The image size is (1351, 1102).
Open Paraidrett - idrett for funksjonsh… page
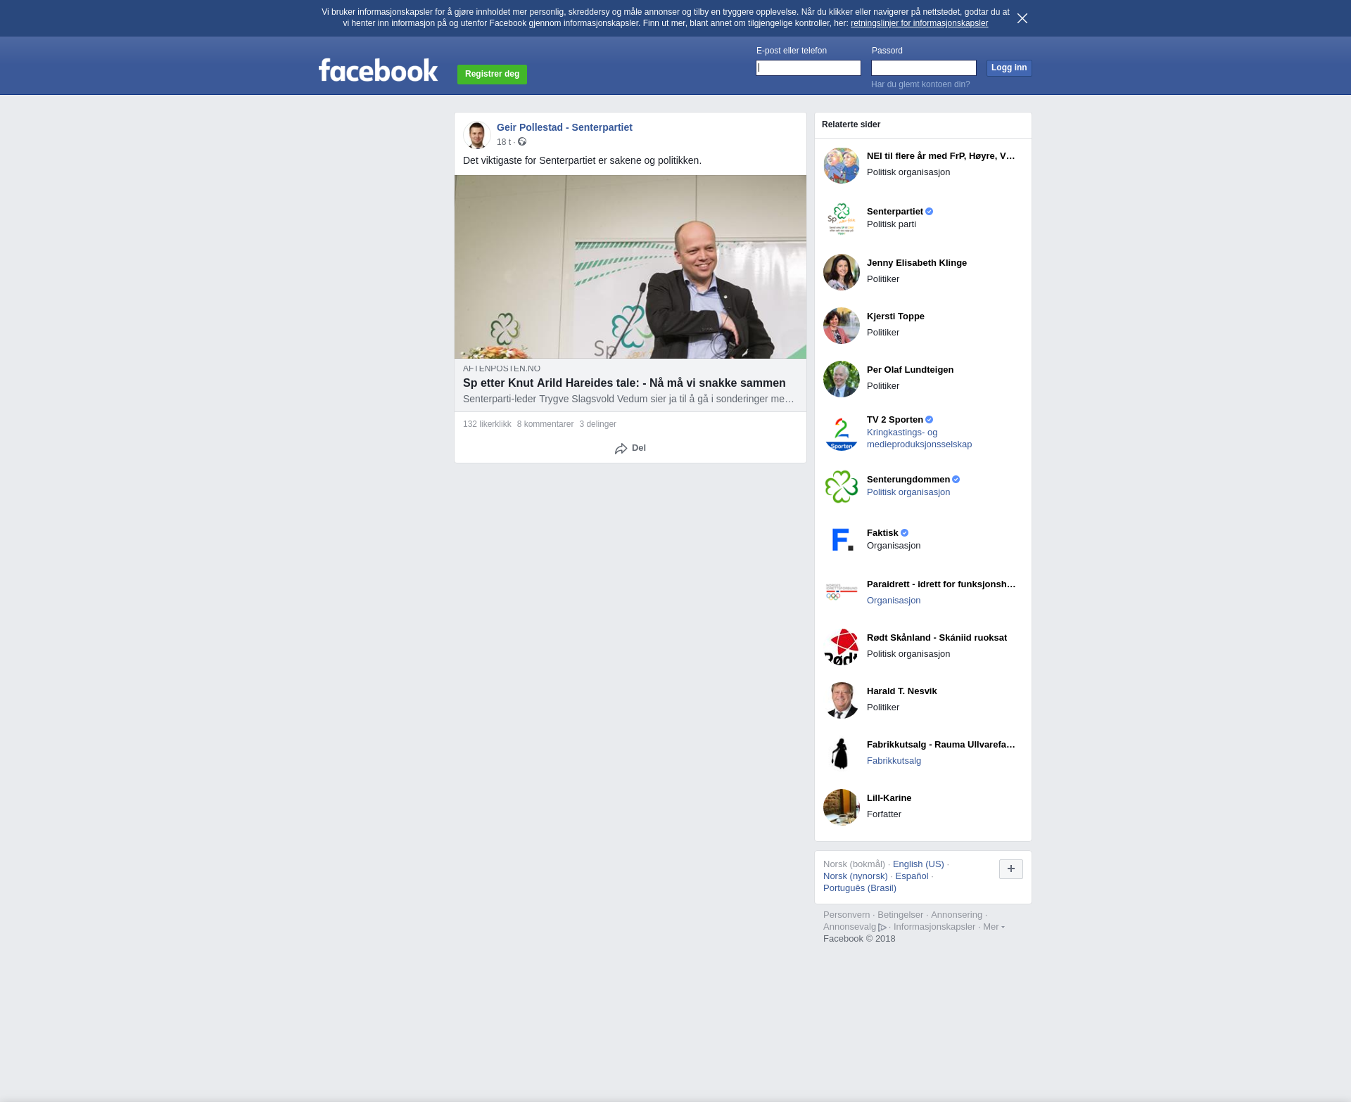tap(941, 584)
